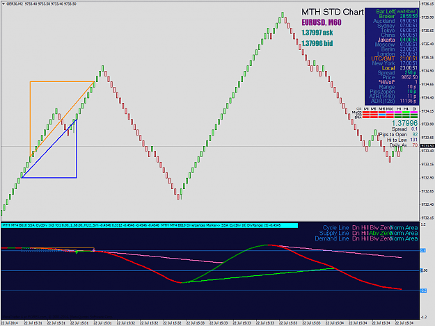
Task: Select the 'Abv Zero' supply status text
Action: point(380,234)
